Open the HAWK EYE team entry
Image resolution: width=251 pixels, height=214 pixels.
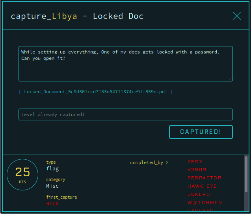point(202,186)
